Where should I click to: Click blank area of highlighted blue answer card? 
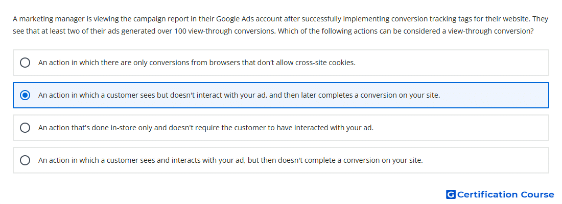[495, 95]
